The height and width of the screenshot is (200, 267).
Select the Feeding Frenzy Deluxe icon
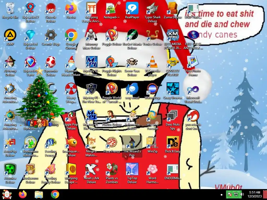pyautogui.click(x=51, y=173)
